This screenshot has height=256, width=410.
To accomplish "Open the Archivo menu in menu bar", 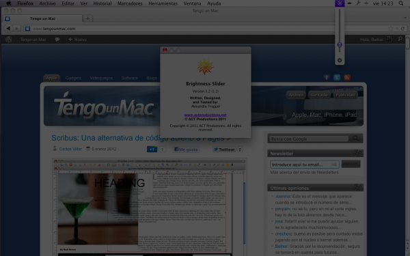I will click(47, 3).
